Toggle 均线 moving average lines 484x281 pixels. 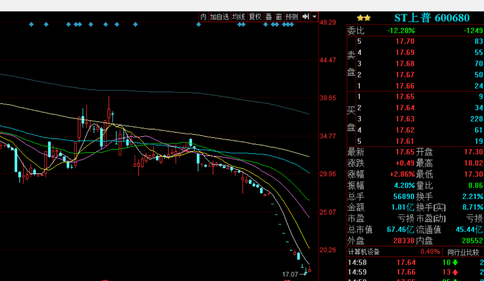pyautogui.click(x=239, y=17)
